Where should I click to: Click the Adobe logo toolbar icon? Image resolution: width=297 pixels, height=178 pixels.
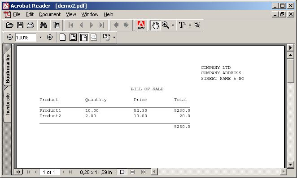pos(141,25)
